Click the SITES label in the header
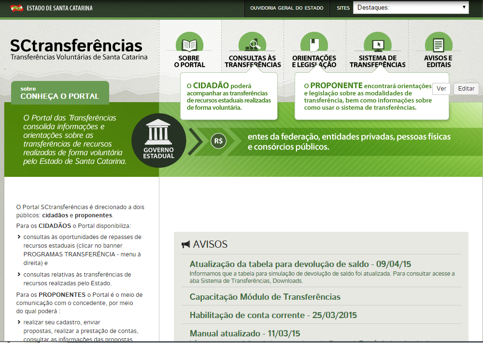This screenshot has height=346, width=483. point(343,8)
